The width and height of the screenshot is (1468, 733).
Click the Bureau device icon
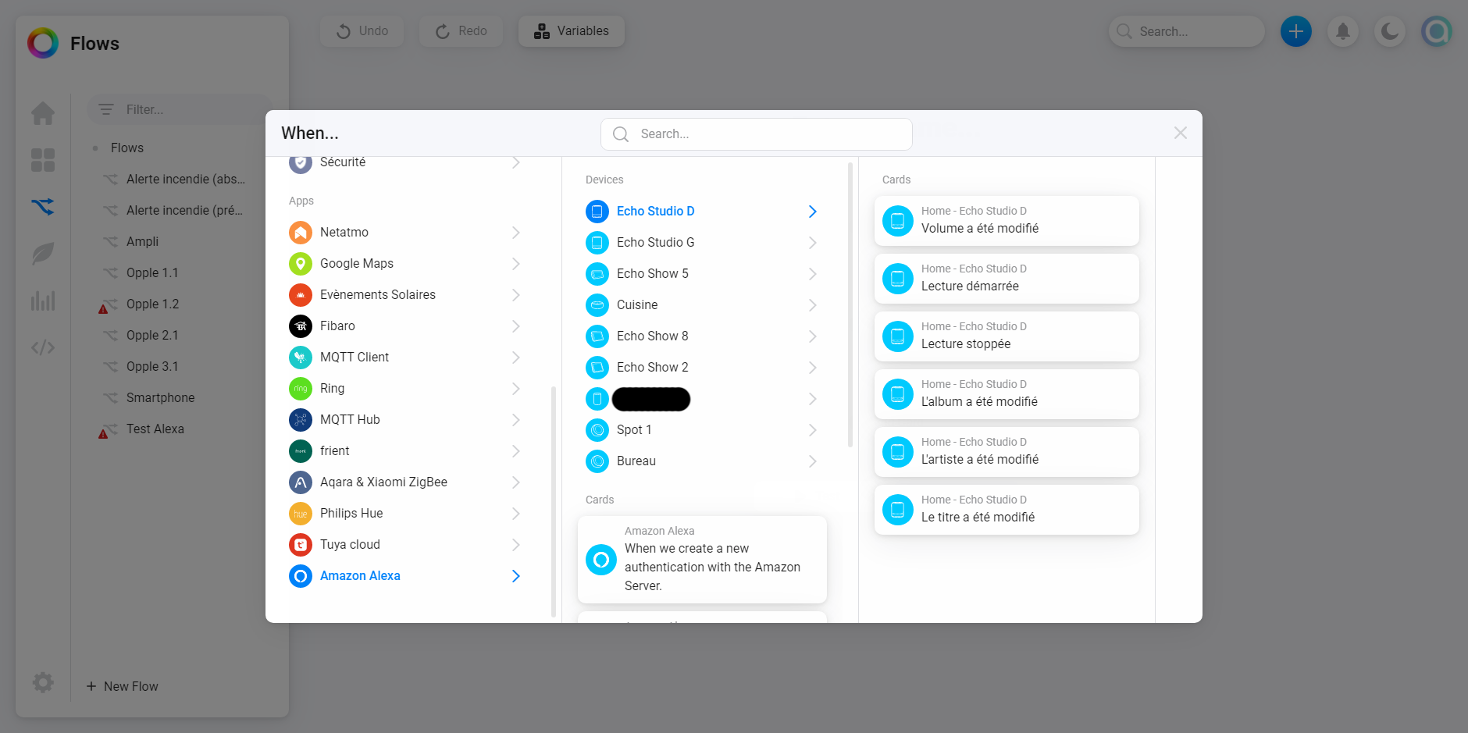coord(597,461)
